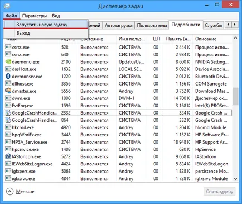Click the Intel(R) PROSet... description
The height and width of the screenshot is (204, 242).
[212, 106]
